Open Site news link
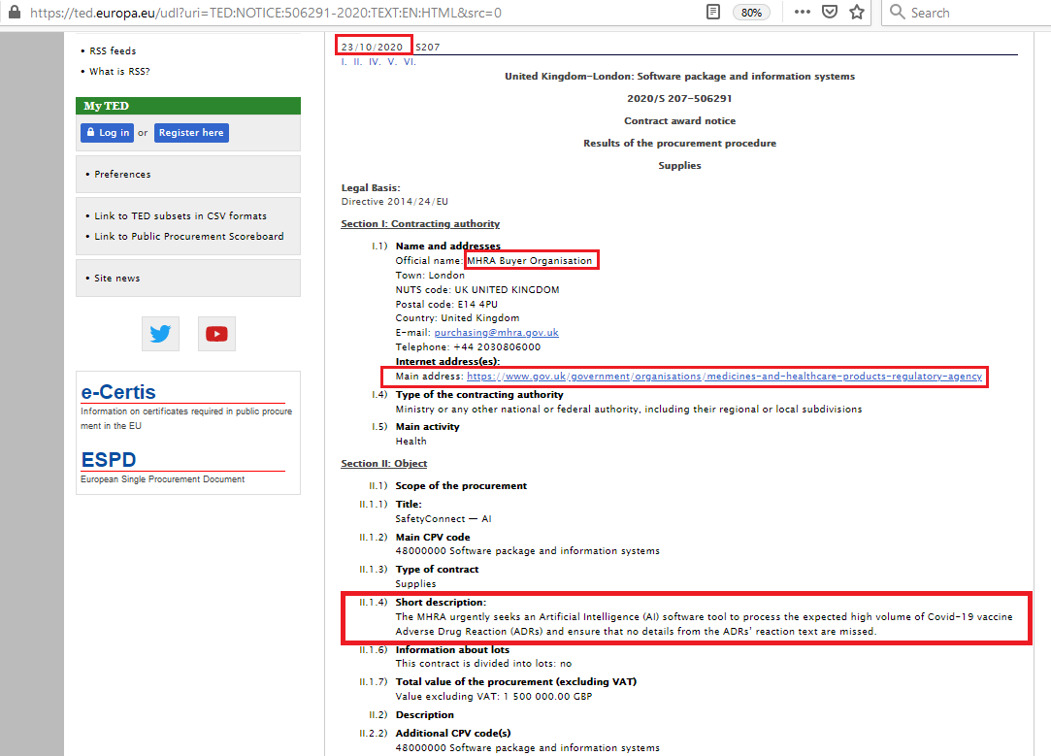 116,279
